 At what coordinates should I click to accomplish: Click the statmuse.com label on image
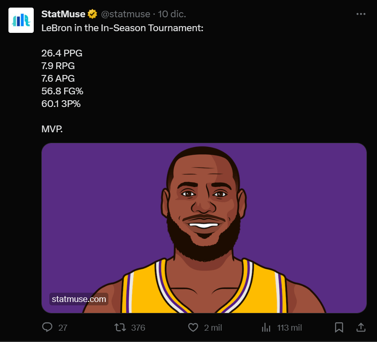pyautogui.click(x=79, y=299)
